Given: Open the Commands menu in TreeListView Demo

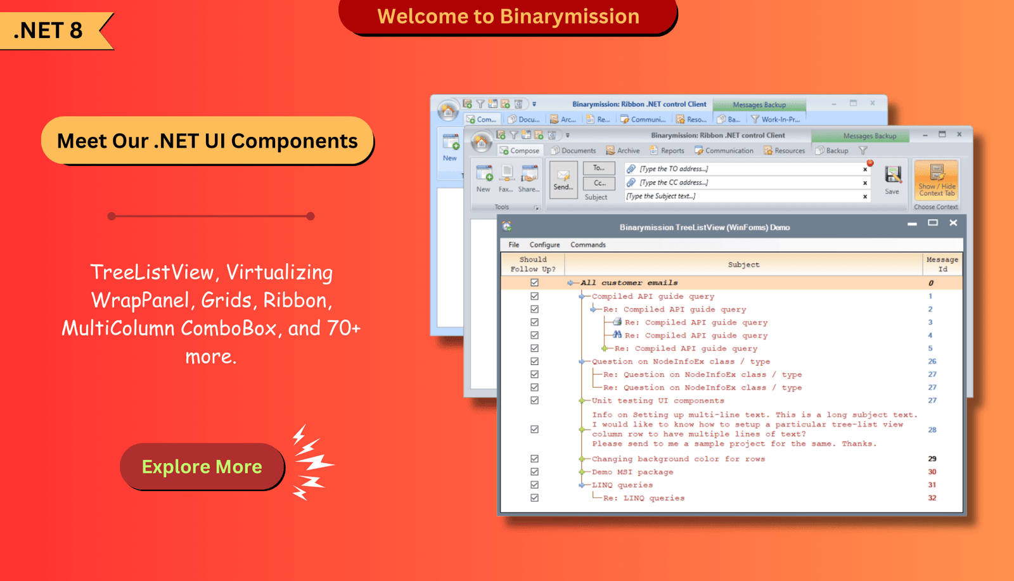Looking at the screenshot, I should (587, 245).
